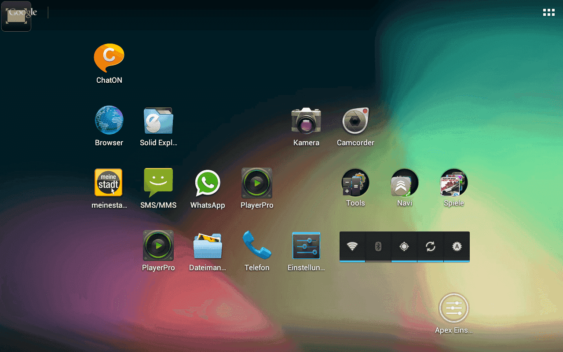Toggle Bluetooth in power widget
This screenshot has height=352, width=563.
point(378,247)
